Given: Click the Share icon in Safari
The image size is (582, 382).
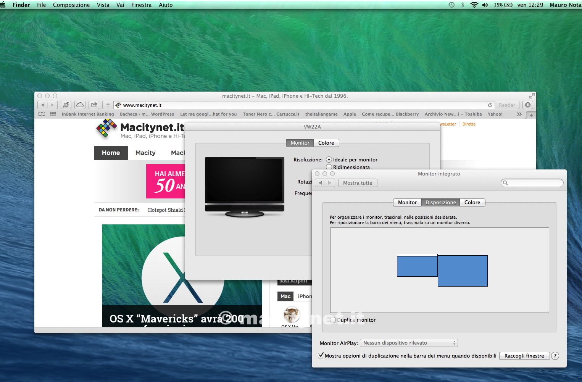Looking at the screenshot, I should [x=94, y=105].
